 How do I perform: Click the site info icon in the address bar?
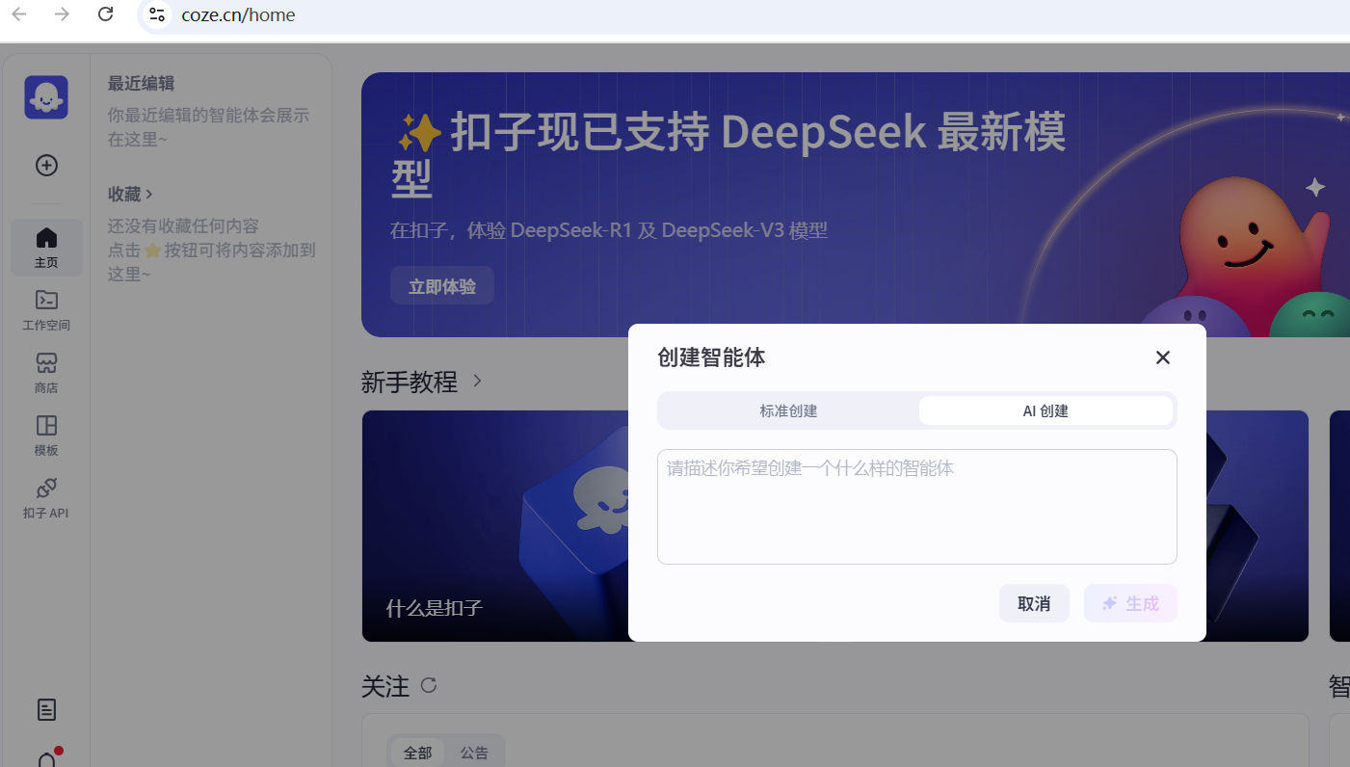[157, 14]
